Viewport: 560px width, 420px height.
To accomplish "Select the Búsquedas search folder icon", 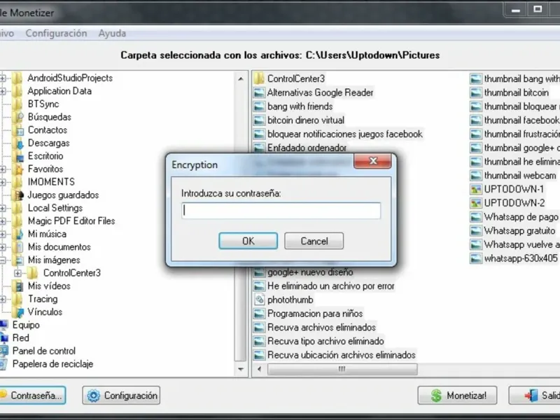I will 17,117.
